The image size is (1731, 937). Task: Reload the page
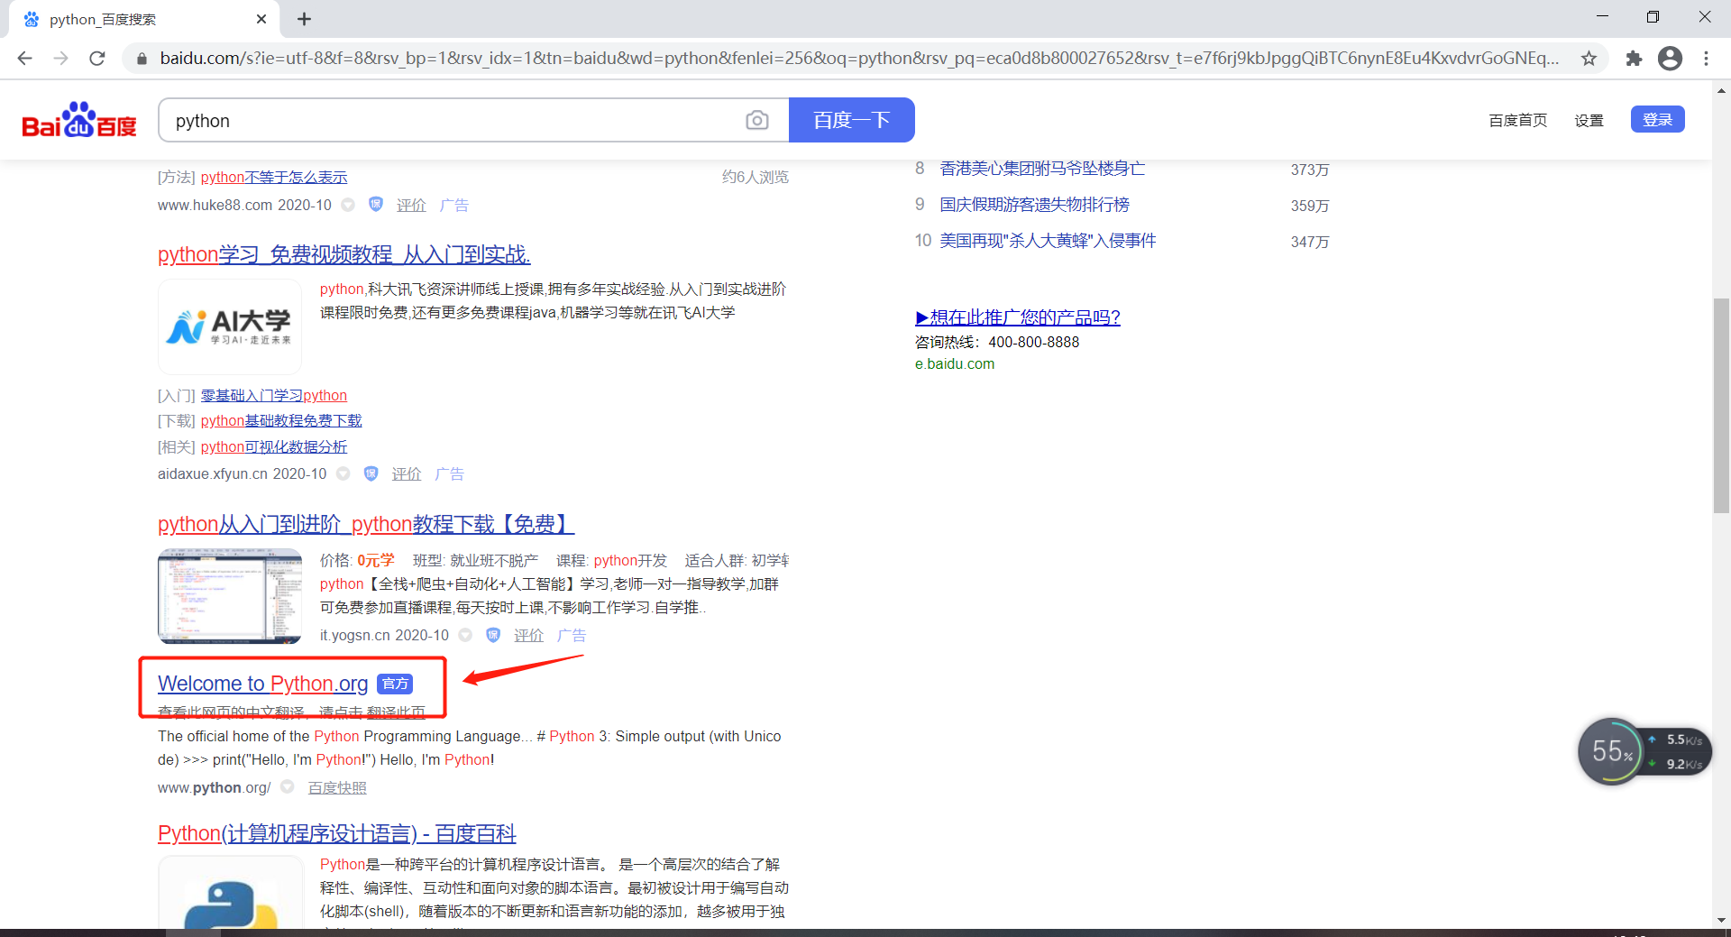[97, 59]
